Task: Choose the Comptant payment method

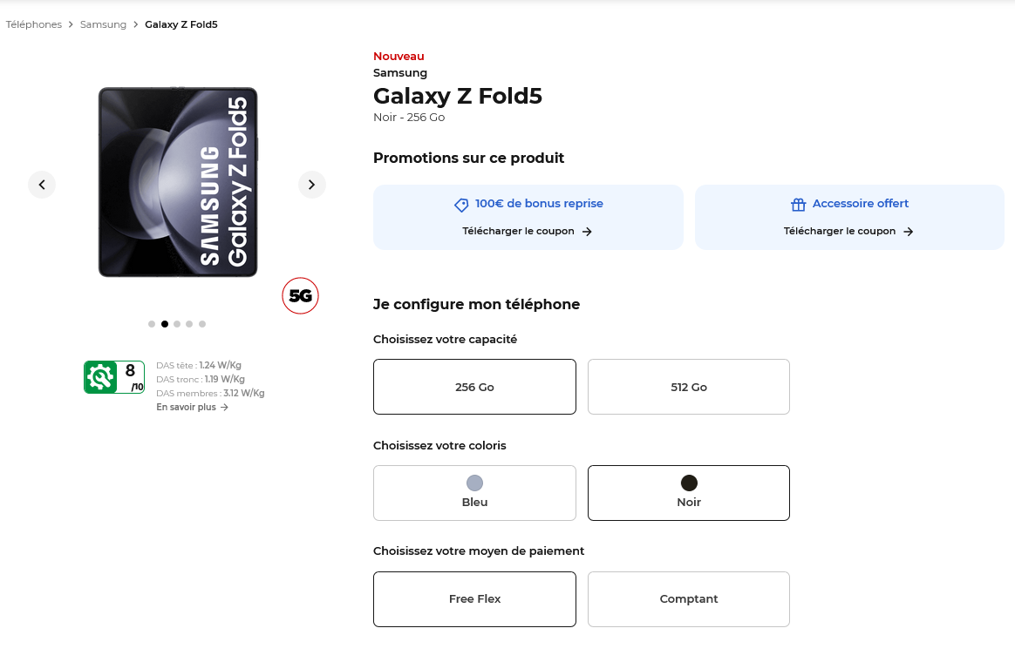Action: [x=688, y=599]
